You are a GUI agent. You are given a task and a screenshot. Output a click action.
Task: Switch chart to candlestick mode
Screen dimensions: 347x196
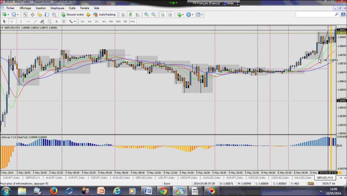(131, 15)
